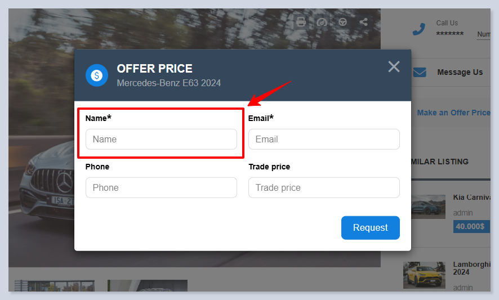The height and width of the screenshot is (300, 499).
Task: Click into the Trade price field
Action: [324, 187]
